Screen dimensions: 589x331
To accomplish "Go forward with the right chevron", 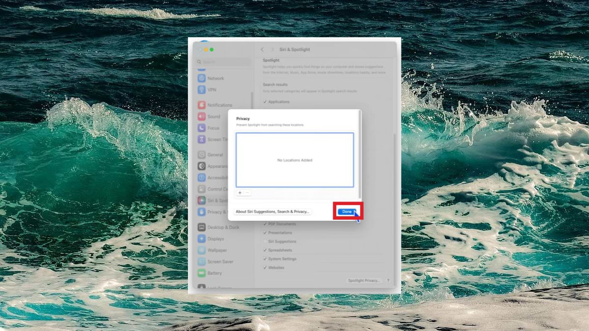I will point(273,50).
